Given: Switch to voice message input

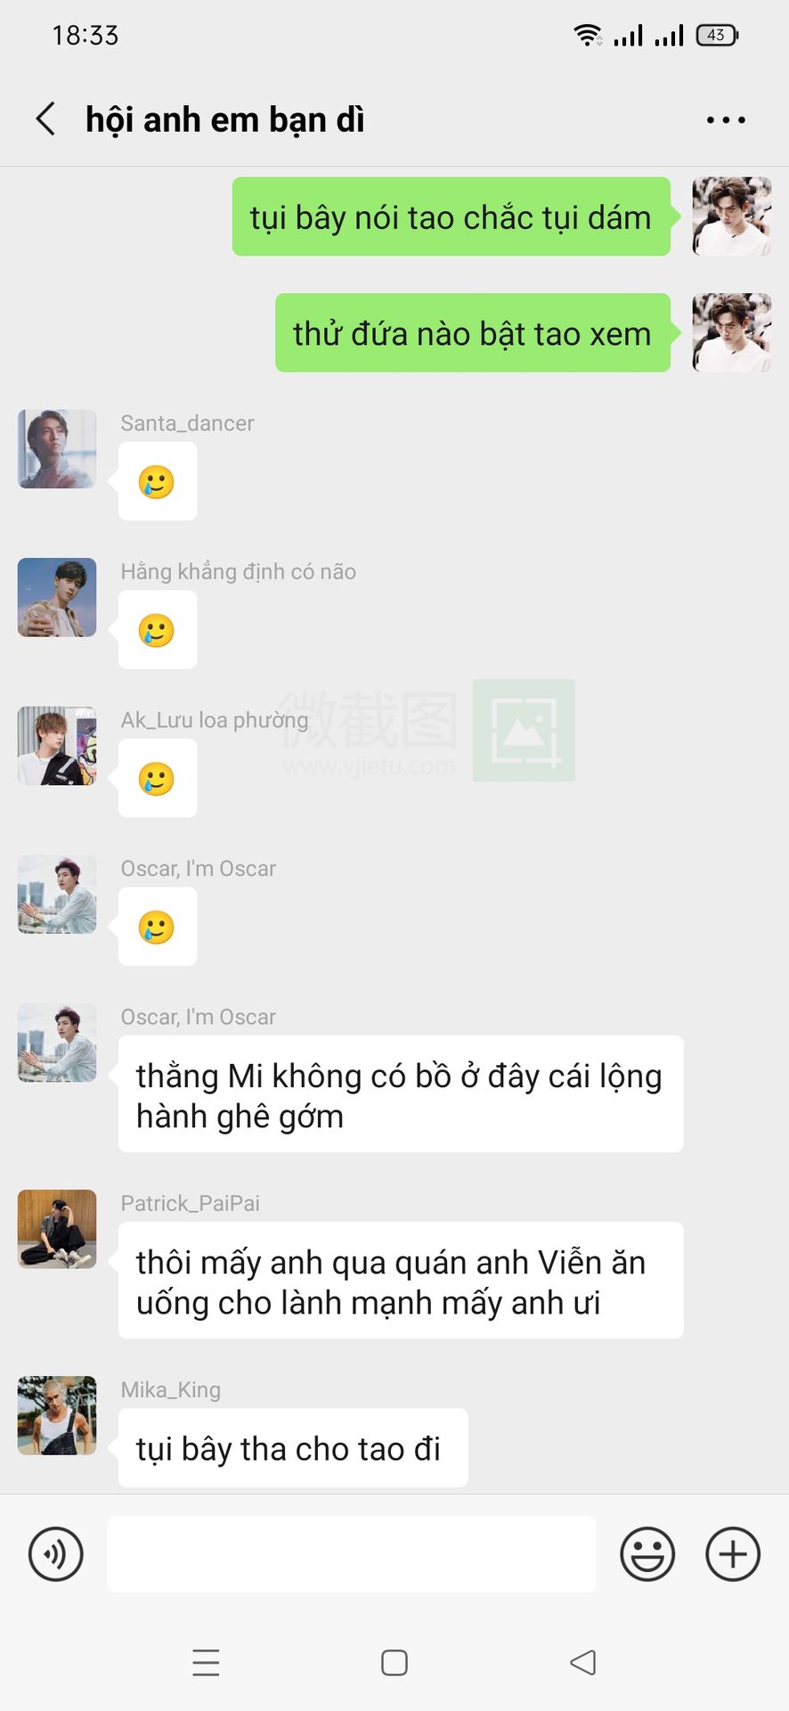Looking at the screenshot, I should 56,1554.
